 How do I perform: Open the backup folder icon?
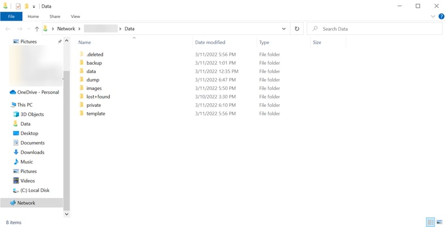tap(81, 63)
